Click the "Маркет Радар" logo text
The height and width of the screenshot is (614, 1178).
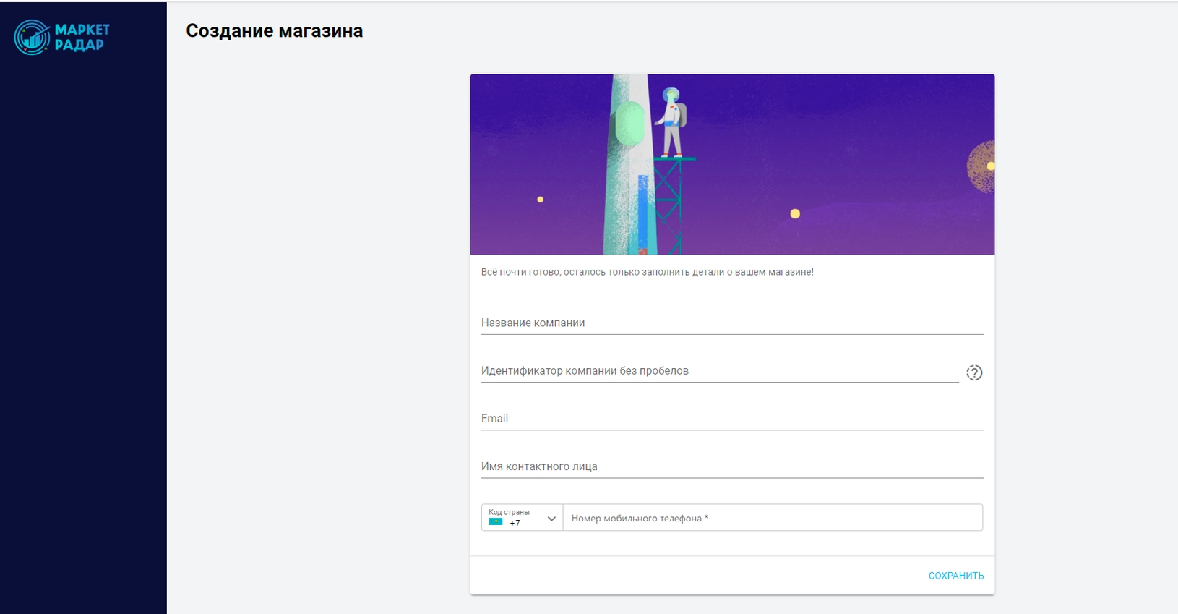82,37
